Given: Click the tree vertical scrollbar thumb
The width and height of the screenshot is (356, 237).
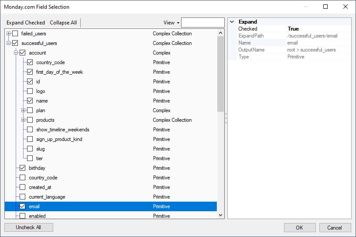Looking at the screenshot, I should (x=220, y=74).
